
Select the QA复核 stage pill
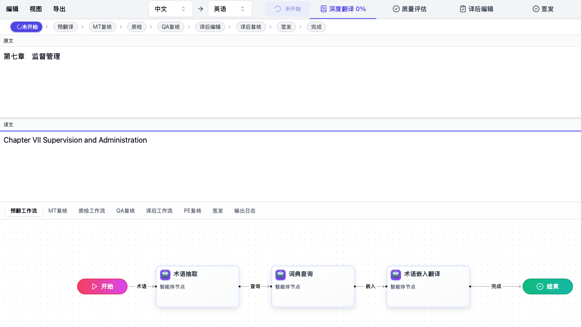(171, 27)
